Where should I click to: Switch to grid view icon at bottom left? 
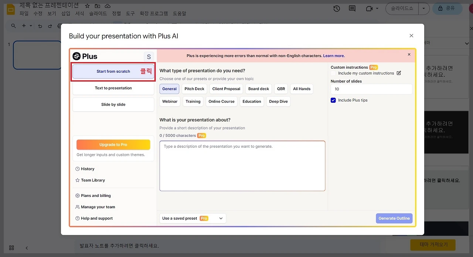click(x=11, y=248)
